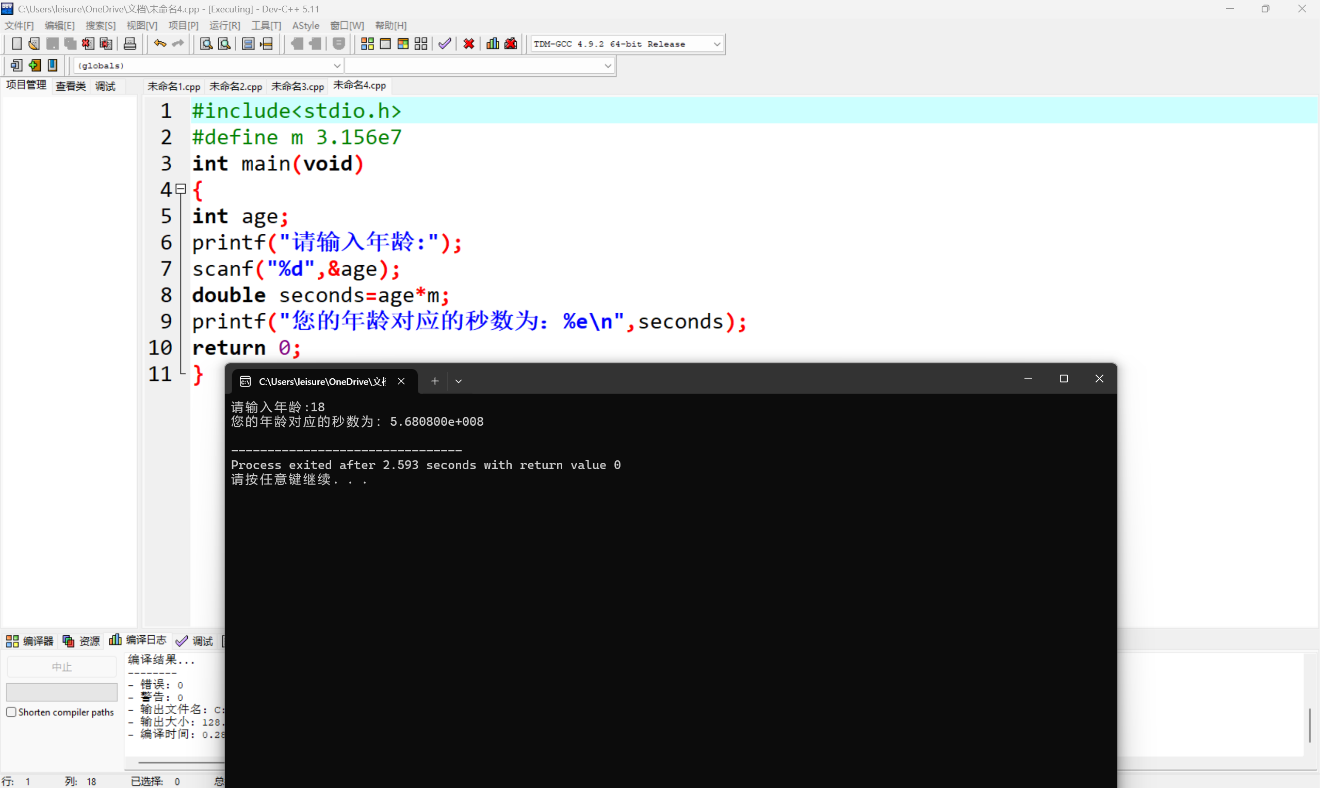Add a new terminal tab with plus
Screen dimensions: 1320x788
[435, 381]
